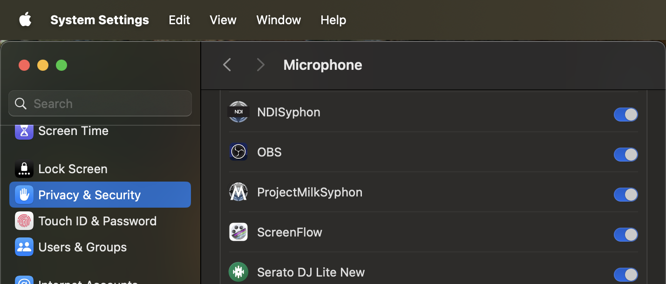Open the Window menu
Image resolution: width=666 pixels, height=284 pixels.
[279, 20]
